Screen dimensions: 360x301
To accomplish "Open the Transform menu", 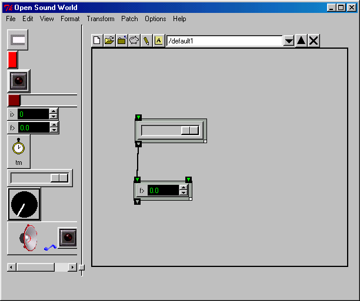I will click(x=101, y=19).
